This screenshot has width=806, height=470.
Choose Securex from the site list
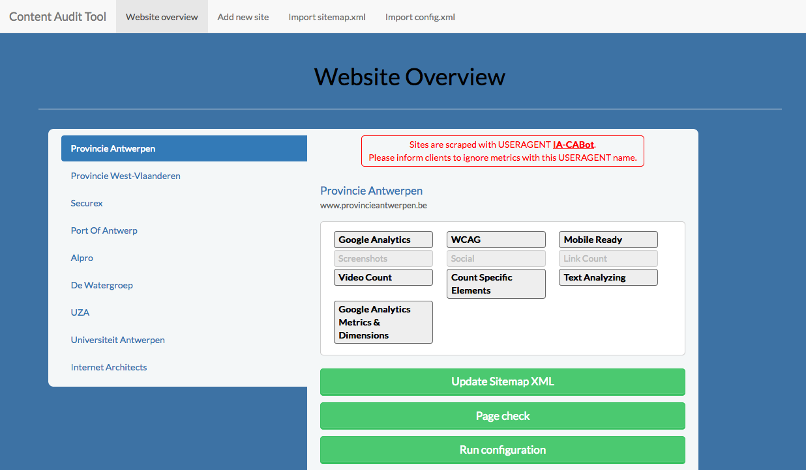[x=184, y=203]
